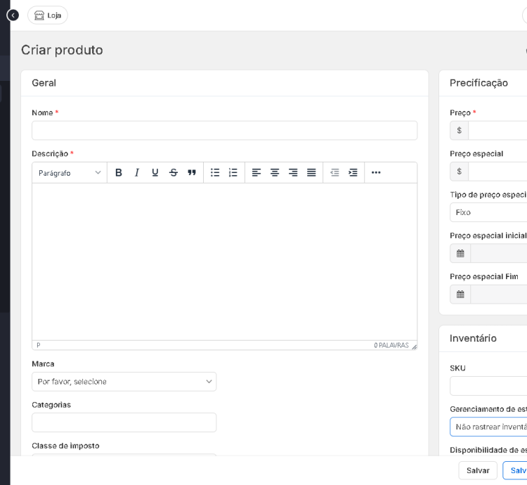Click the Nome input field
527x485 pixels.
click(x=224, y=131)
